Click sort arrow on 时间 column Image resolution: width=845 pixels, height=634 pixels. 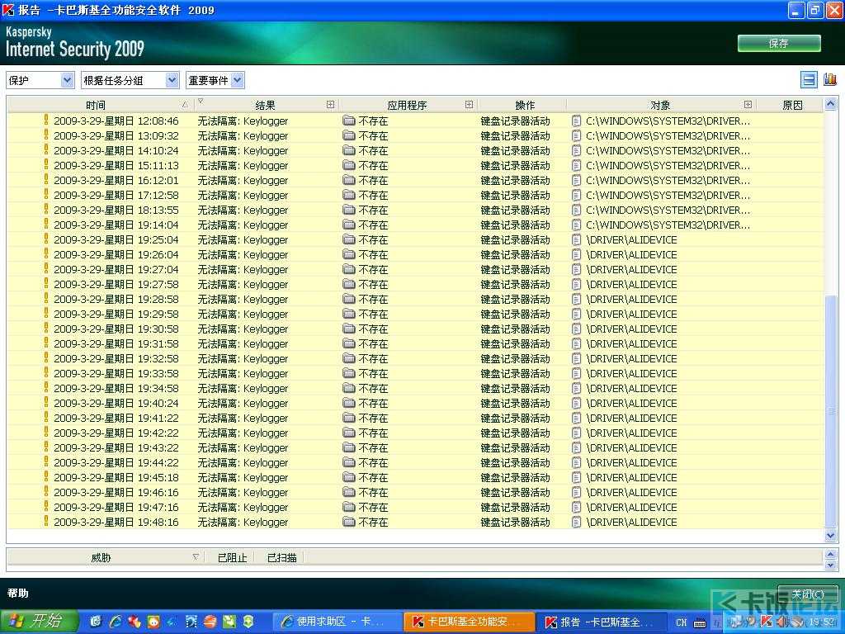(x=186, y=105)
